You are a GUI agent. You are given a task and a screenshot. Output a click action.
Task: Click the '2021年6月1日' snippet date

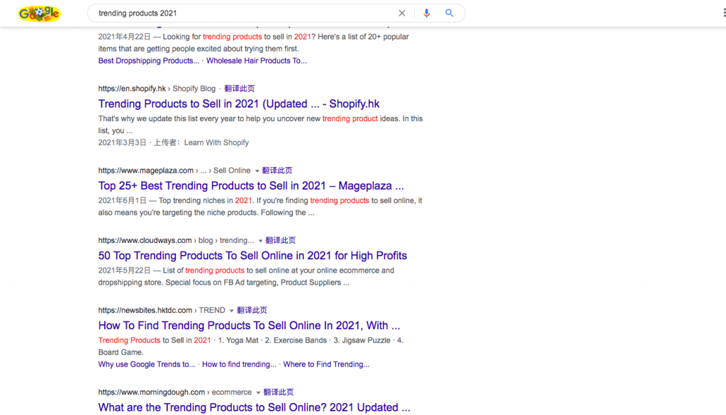pos(122,200)
